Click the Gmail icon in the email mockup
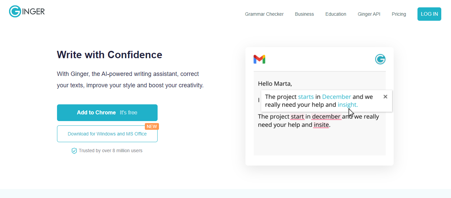Screen dimensions: 451x198 point(259,59)
